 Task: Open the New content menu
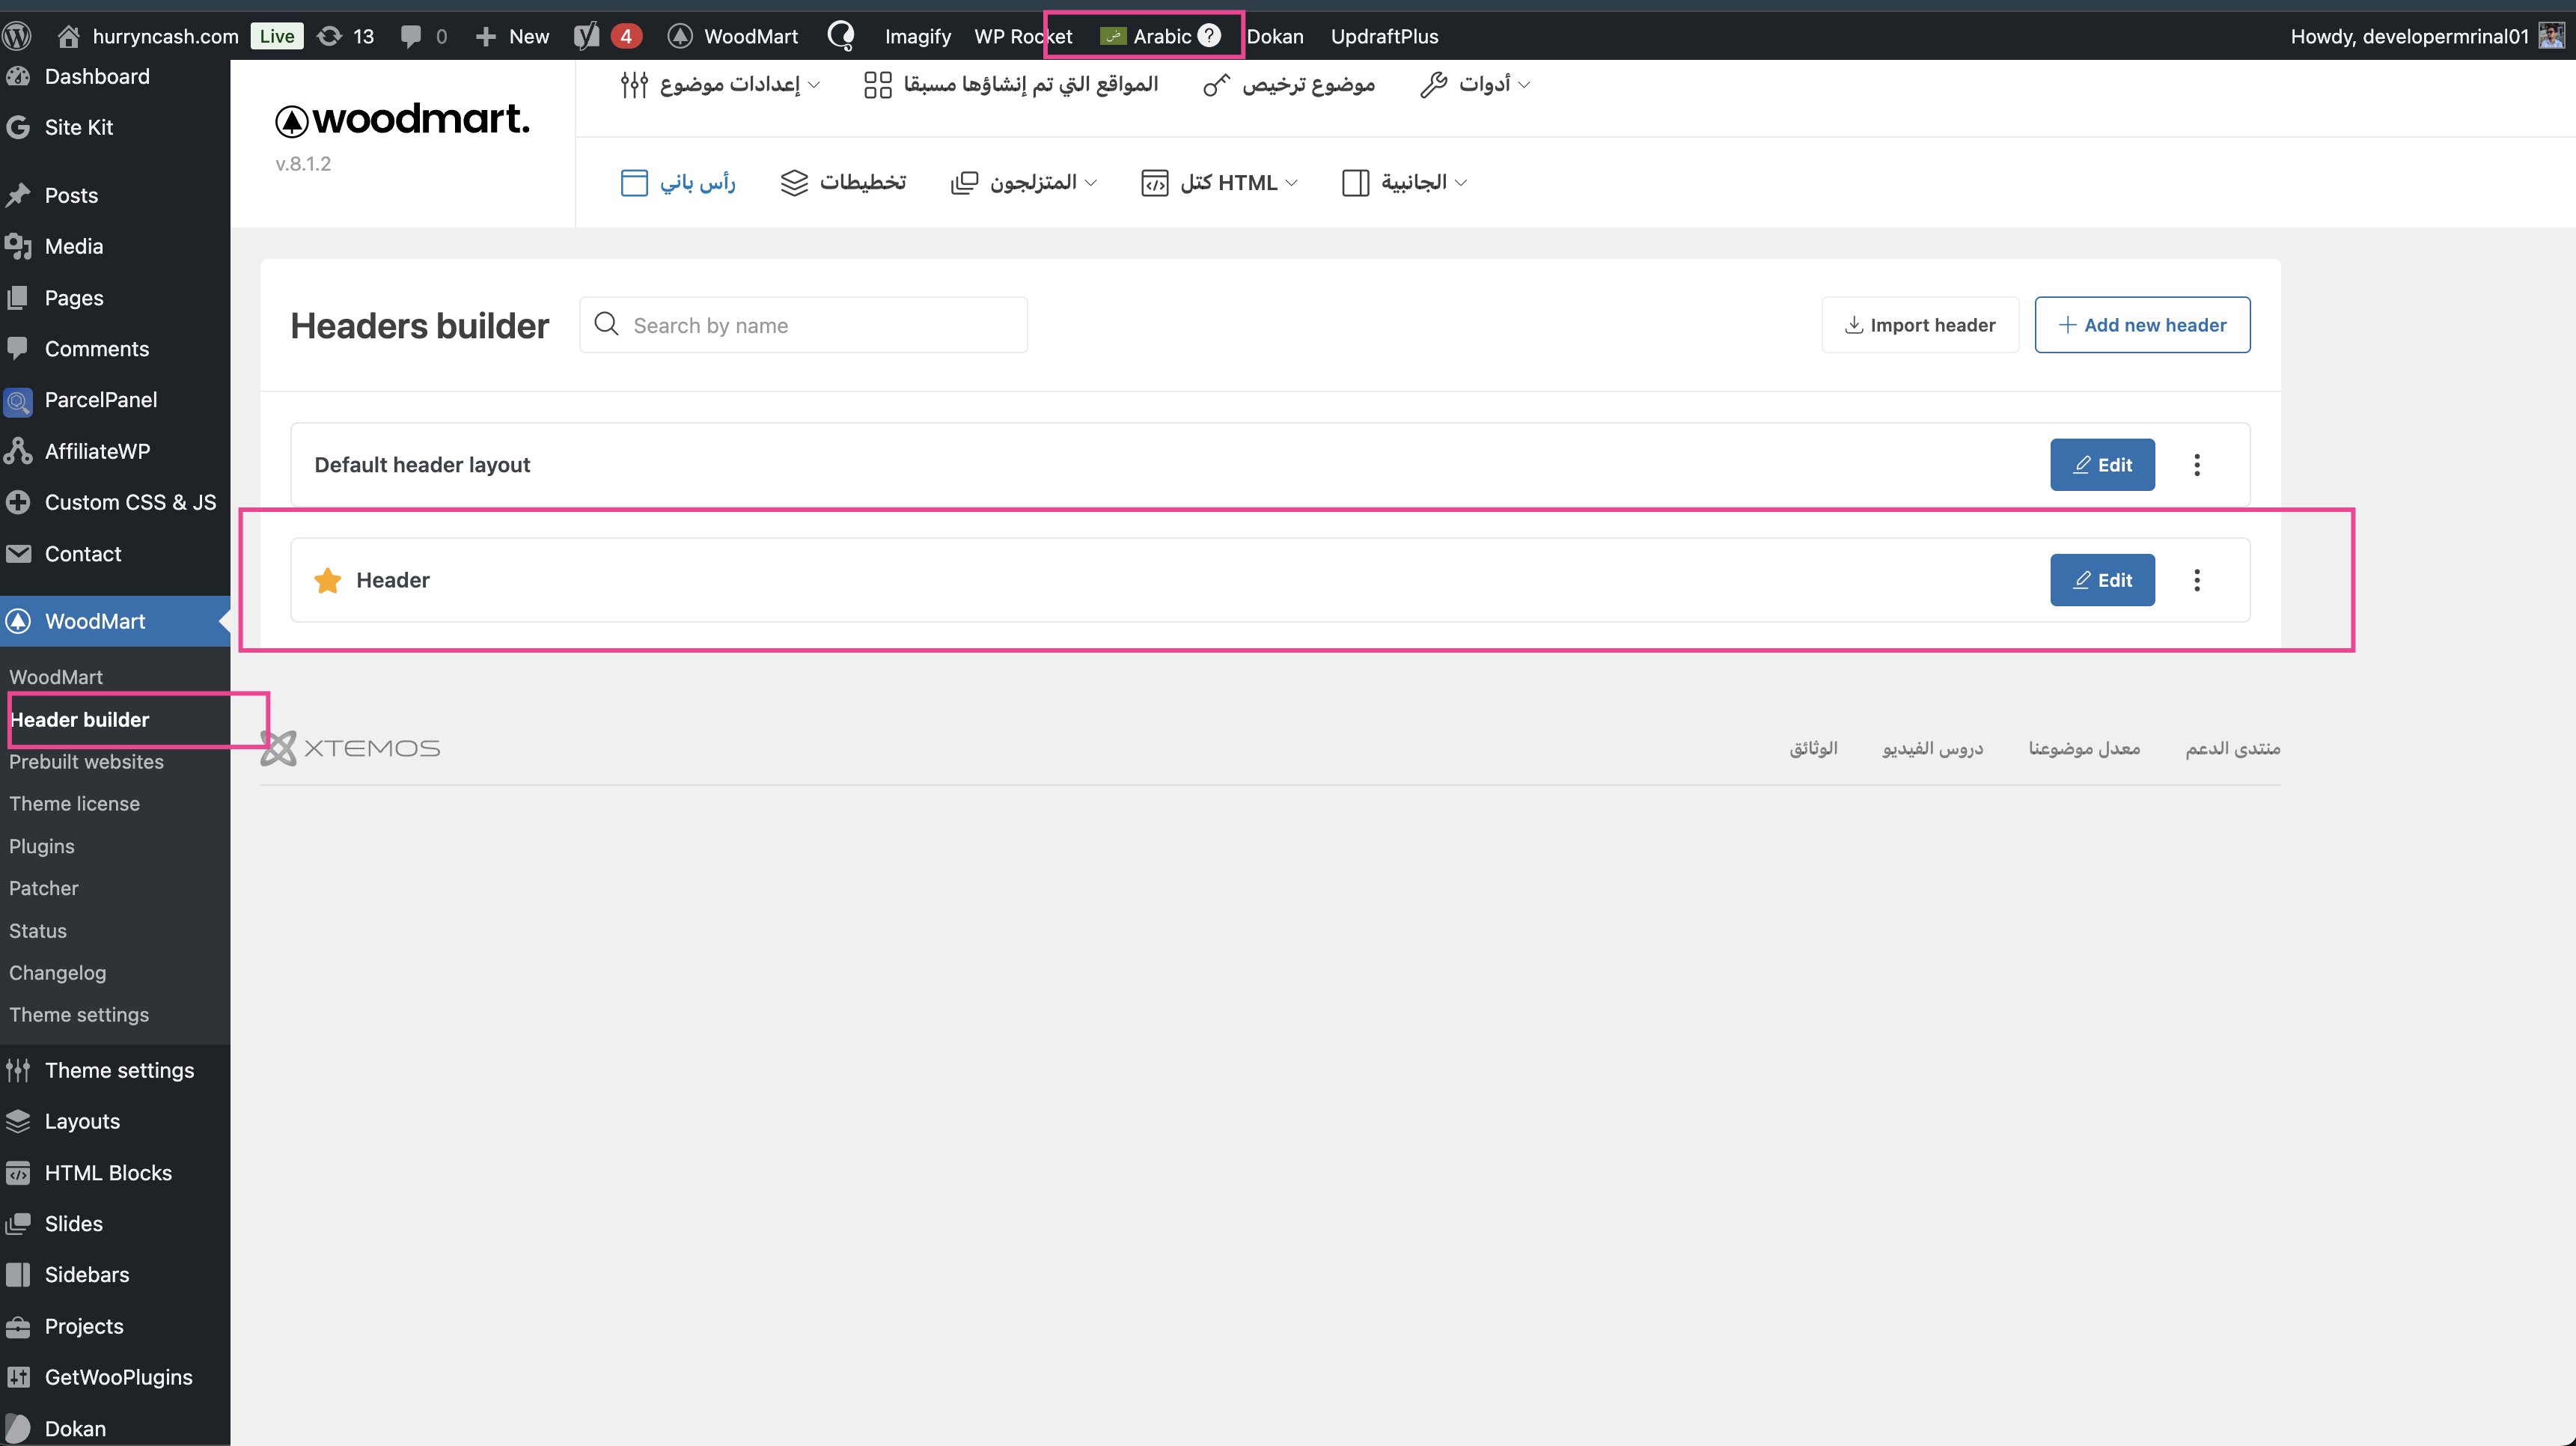click(x=512, y=36)
